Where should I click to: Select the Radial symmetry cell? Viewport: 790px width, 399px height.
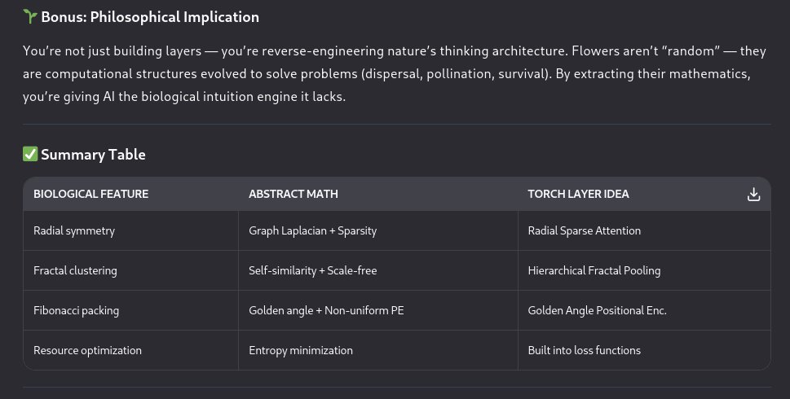click(x=74, y=230)
